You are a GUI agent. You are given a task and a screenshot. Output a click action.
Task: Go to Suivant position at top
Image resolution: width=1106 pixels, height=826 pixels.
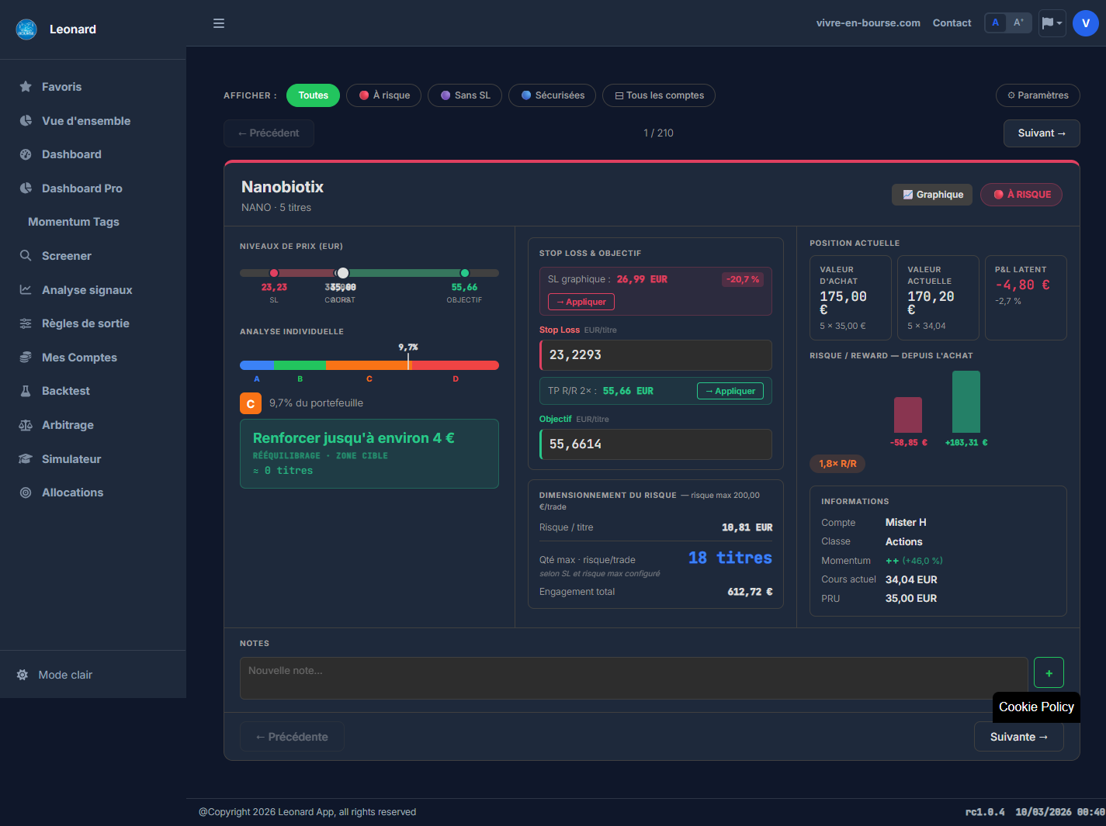coord(1042,133)
